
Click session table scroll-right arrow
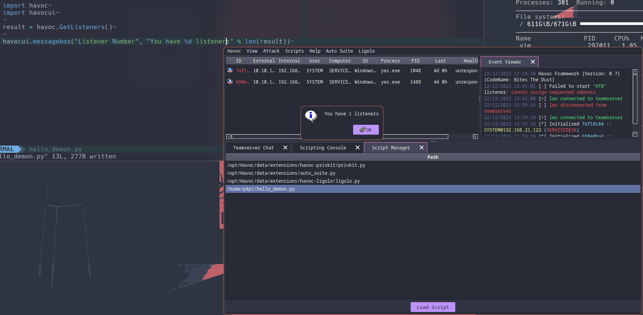click(x=475, y=137)
